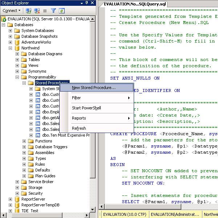Click the dbo.Empl stored procedure icon

tap(38, 112)
